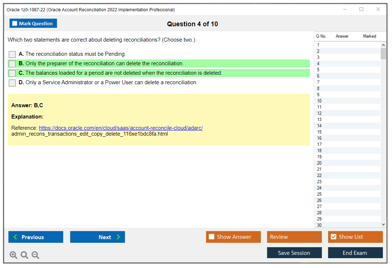Click the green left chevron on Previous
Image resolution: width=392 pixels, height=268 pixels.
[x=15, y=237]
